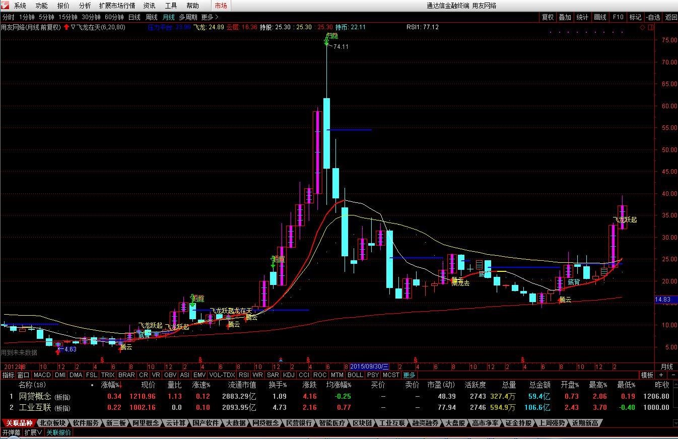Click the 画线 drawing tools button
Image resolution: width=678 pixels, height=439 pixels.
coord(600,17)
